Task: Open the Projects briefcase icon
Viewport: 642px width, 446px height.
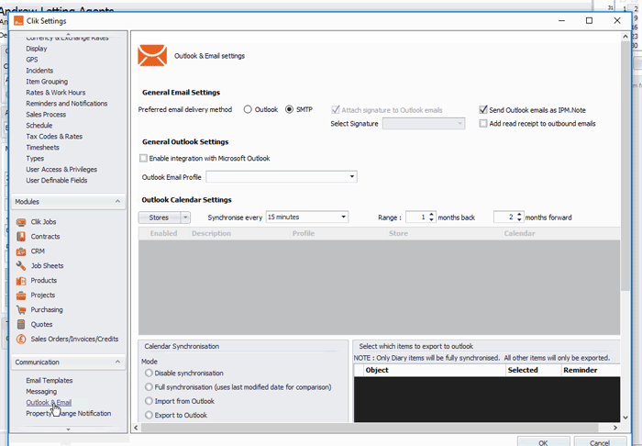Action: pyautogui.click(x=21, y=295)
